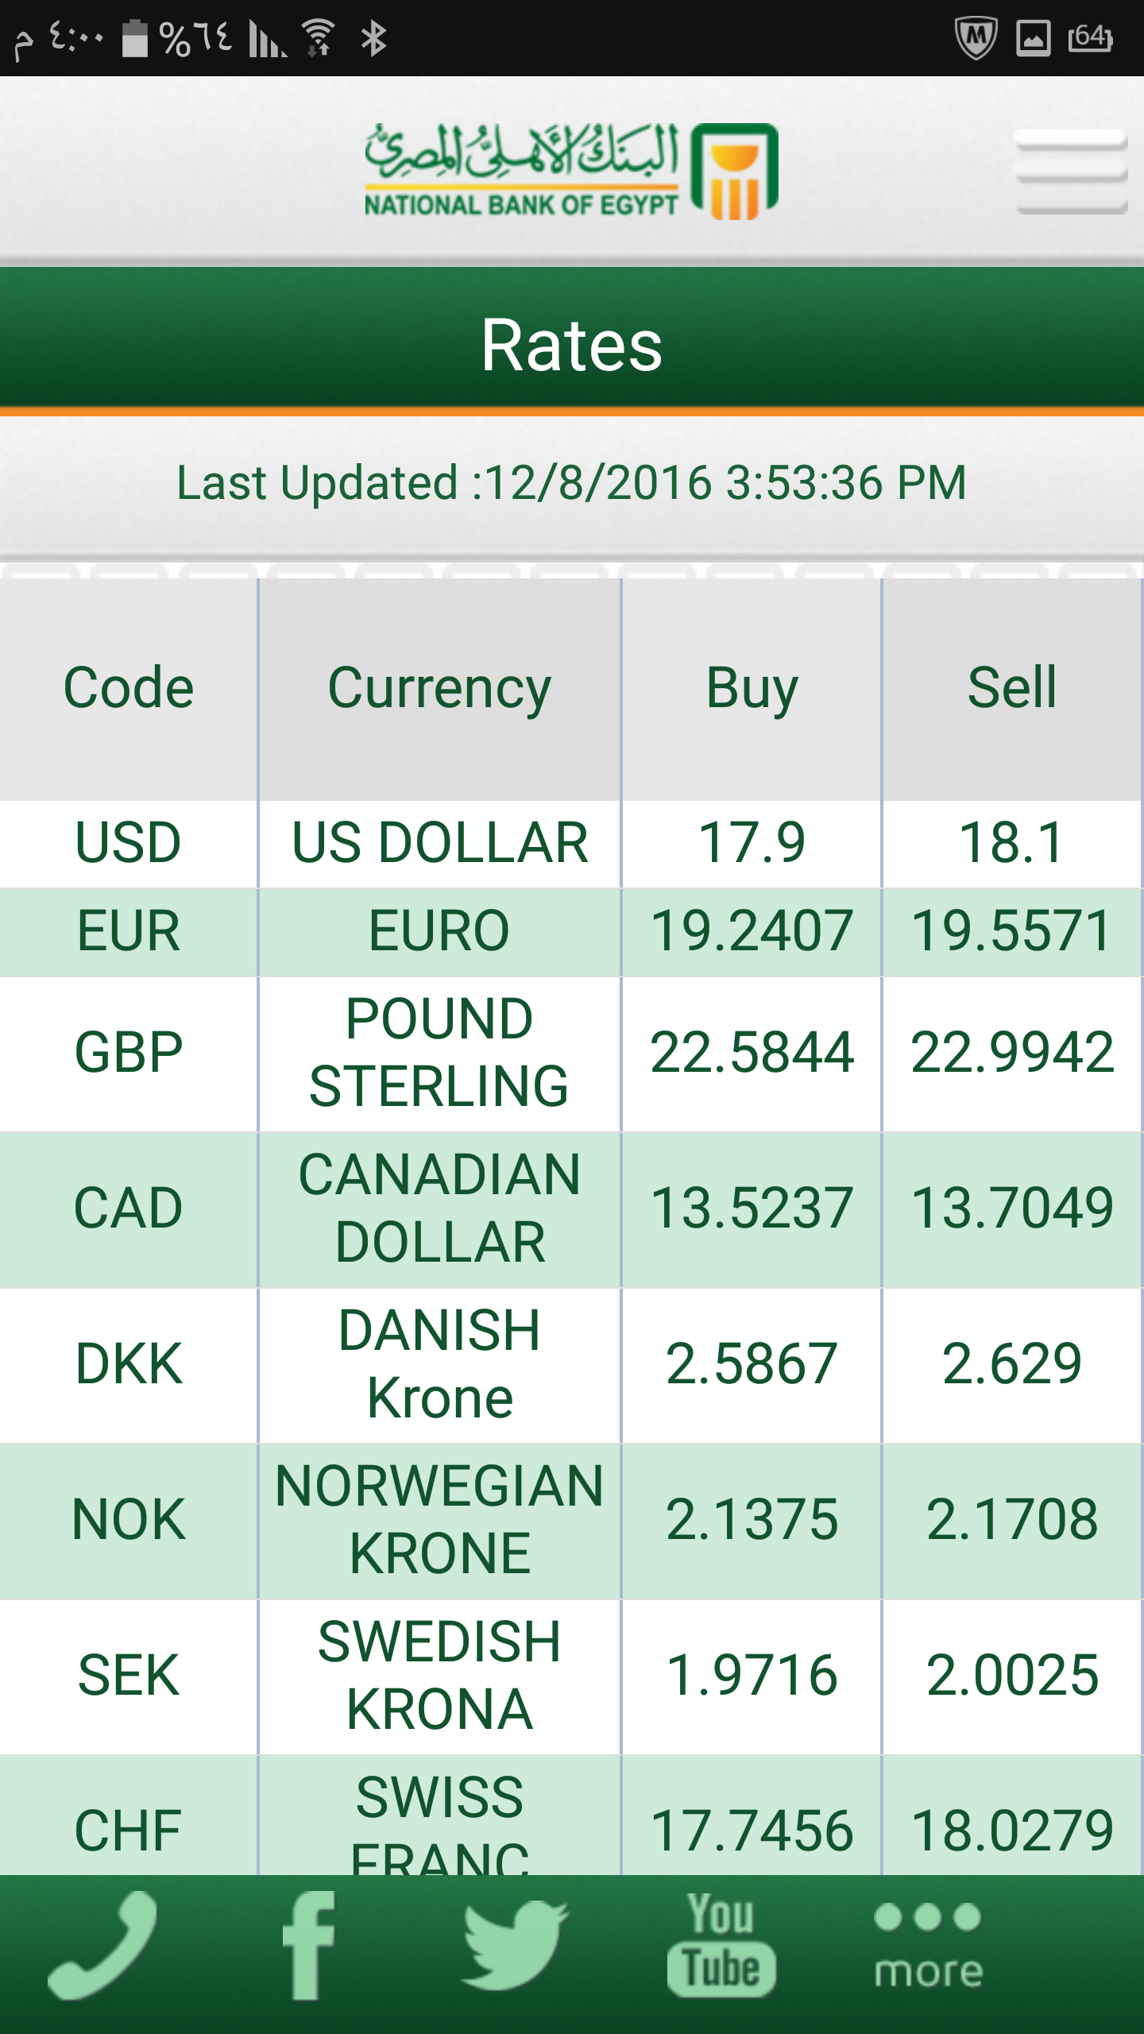
Task: Open the Facebook icon link
Action: coord(309,1945)
